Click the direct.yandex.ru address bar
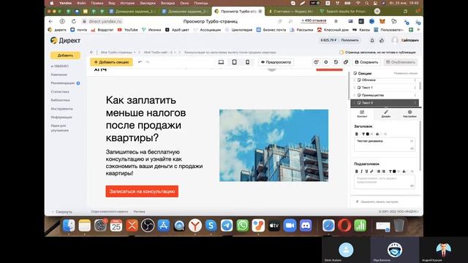 coord(105,21)
